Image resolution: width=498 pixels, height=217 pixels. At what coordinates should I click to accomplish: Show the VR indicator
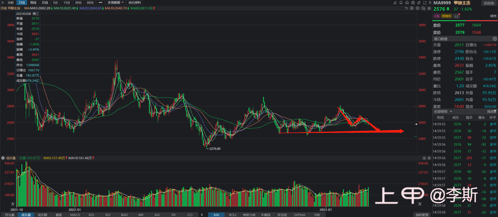point(174,215)
